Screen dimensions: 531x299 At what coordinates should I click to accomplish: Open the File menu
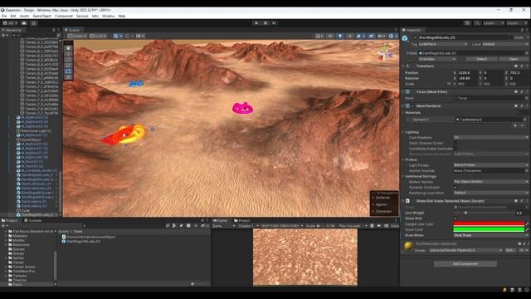[x=4, y=16]
